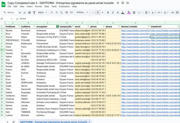
Task: Open text rotation dropdown
Action: (166, 12)
